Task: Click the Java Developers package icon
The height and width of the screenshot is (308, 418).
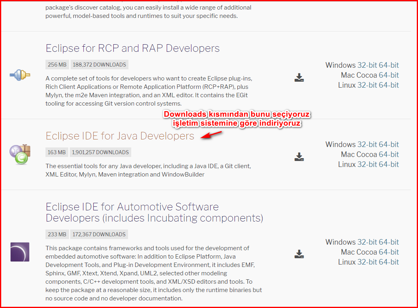Action: [20, 154]
